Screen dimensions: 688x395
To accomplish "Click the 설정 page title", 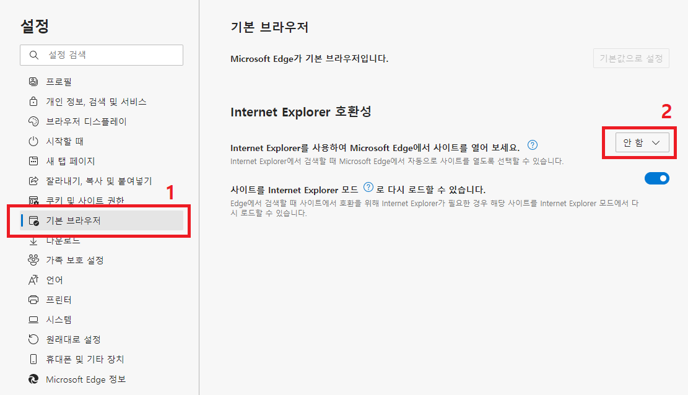I will point(35,26).
